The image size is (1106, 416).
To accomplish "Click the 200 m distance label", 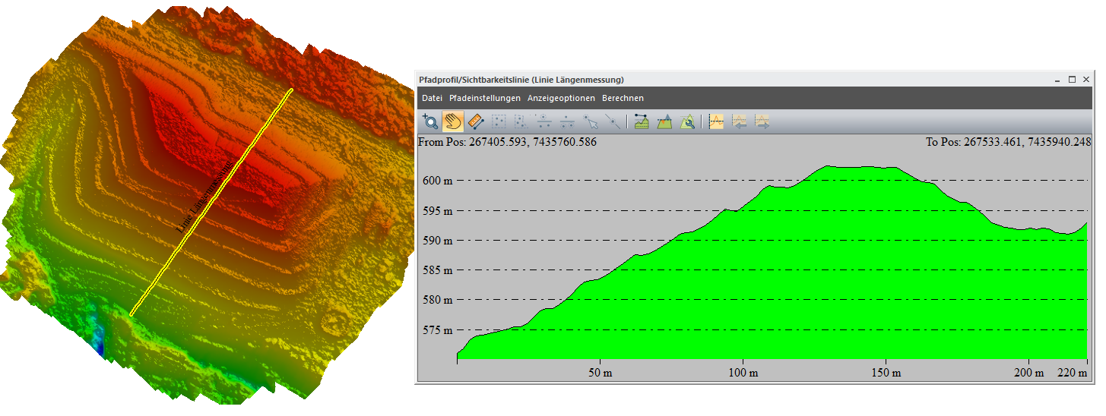I will (1029, 373).
